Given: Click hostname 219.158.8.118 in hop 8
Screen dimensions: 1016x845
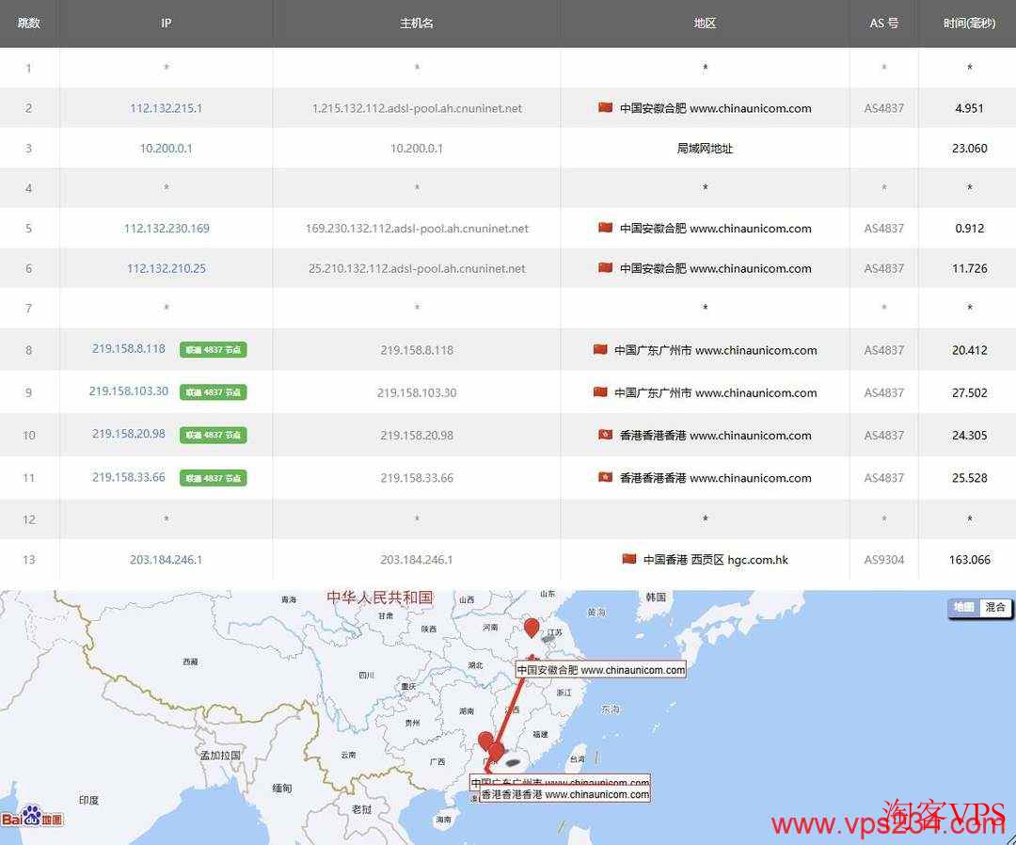Looking at the screenshot, I should pyautogui.click(x=417, y=350).
